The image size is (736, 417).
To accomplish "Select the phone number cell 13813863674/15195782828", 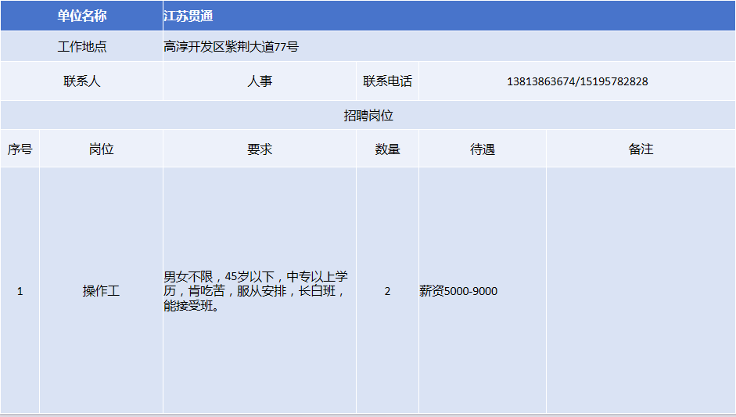I will tap(577, 81).
